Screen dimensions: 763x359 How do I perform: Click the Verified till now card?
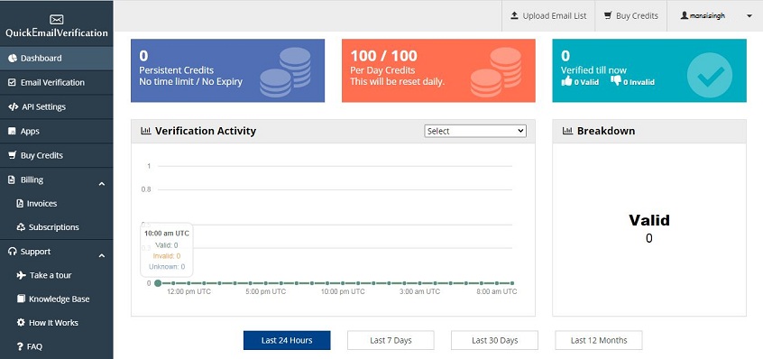pos(649,70)
